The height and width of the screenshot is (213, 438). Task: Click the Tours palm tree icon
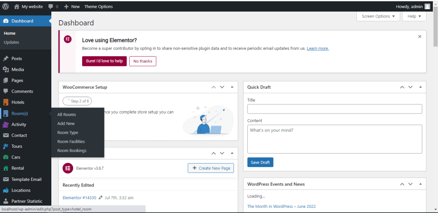(6, 146)
